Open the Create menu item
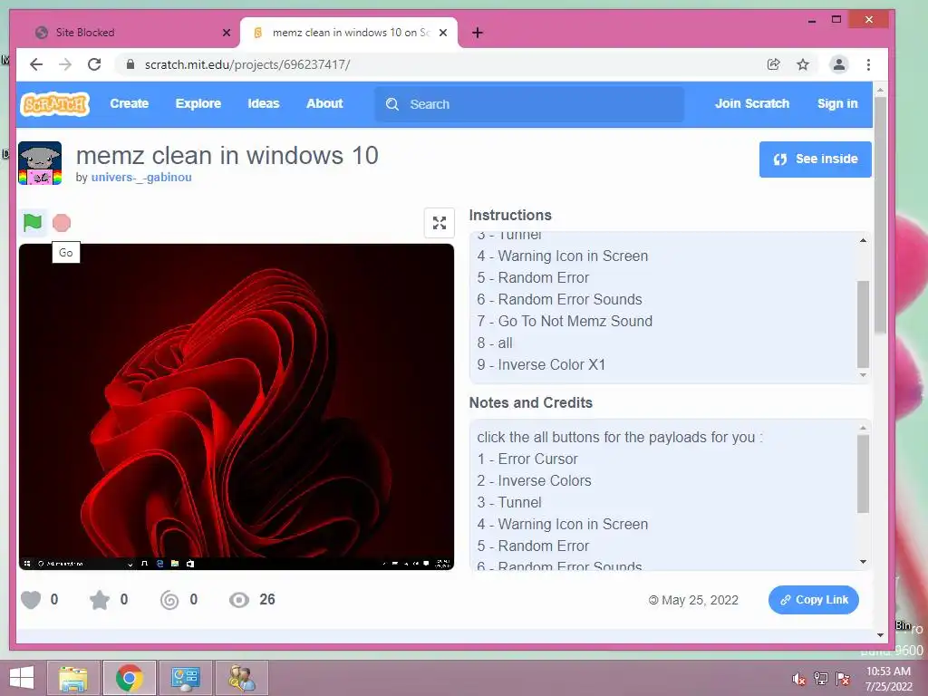 [x=129, y=103]
